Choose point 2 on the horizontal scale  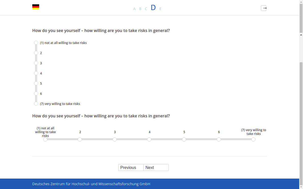point(80,139)
